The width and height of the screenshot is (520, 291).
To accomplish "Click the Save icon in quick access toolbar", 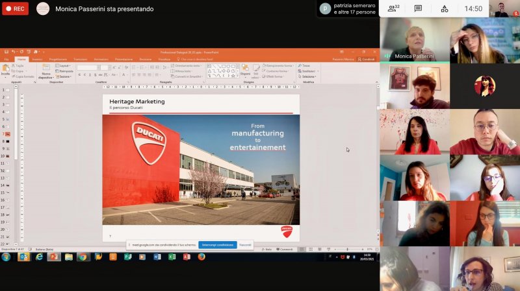I will click(x=6, y=52).
